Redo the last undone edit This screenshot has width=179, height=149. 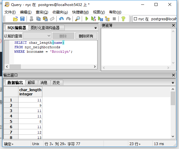(x=68, y=19)
